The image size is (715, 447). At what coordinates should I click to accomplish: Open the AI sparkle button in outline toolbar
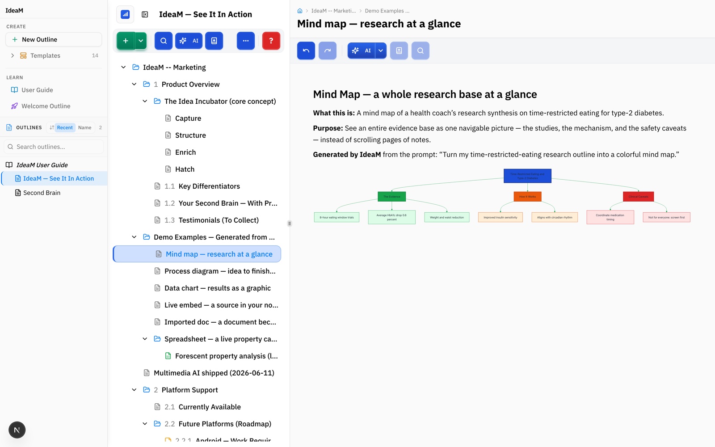coord(189,41)
